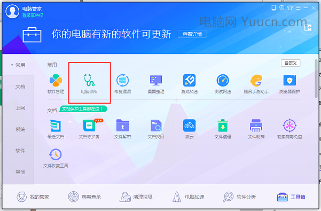Switch to 工具箱 toolbox tab
Viewport: 321px width, 211px height.
pyautogui.click(x=291, y=197)
